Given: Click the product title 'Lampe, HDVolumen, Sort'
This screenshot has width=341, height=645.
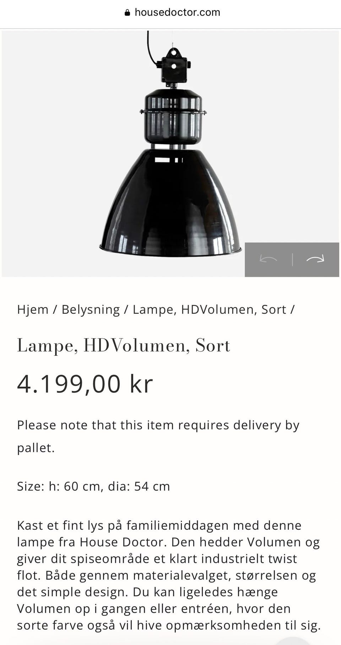Looking at the screenshot, I should (124, 345).
